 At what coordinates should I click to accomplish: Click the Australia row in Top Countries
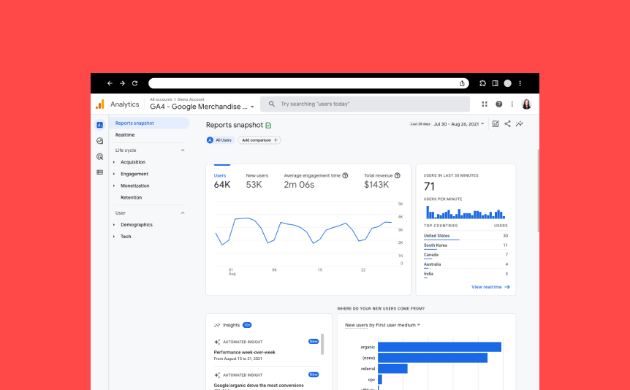coord(466,264)
